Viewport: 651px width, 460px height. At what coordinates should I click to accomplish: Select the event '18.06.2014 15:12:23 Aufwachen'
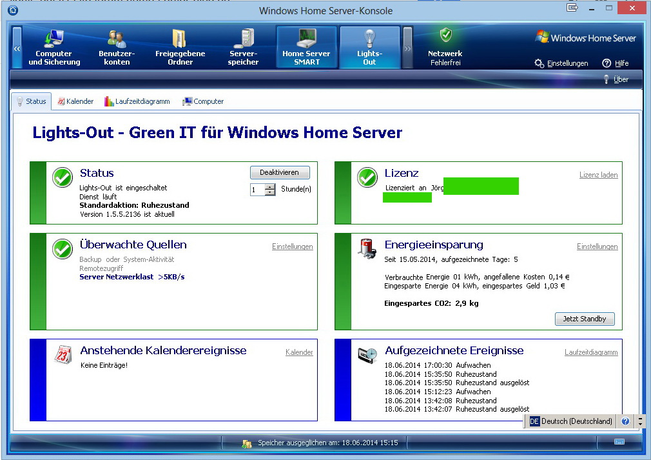(x=438, y=392)
